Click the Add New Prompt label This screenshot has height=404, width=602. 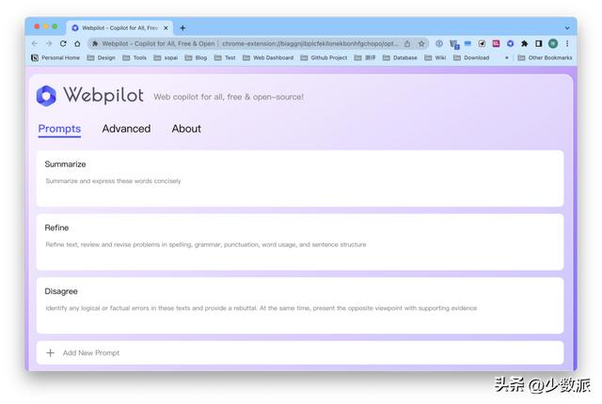tap(91, 352)
